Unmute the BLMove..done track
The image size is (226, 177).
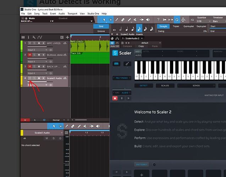point(30,55)
